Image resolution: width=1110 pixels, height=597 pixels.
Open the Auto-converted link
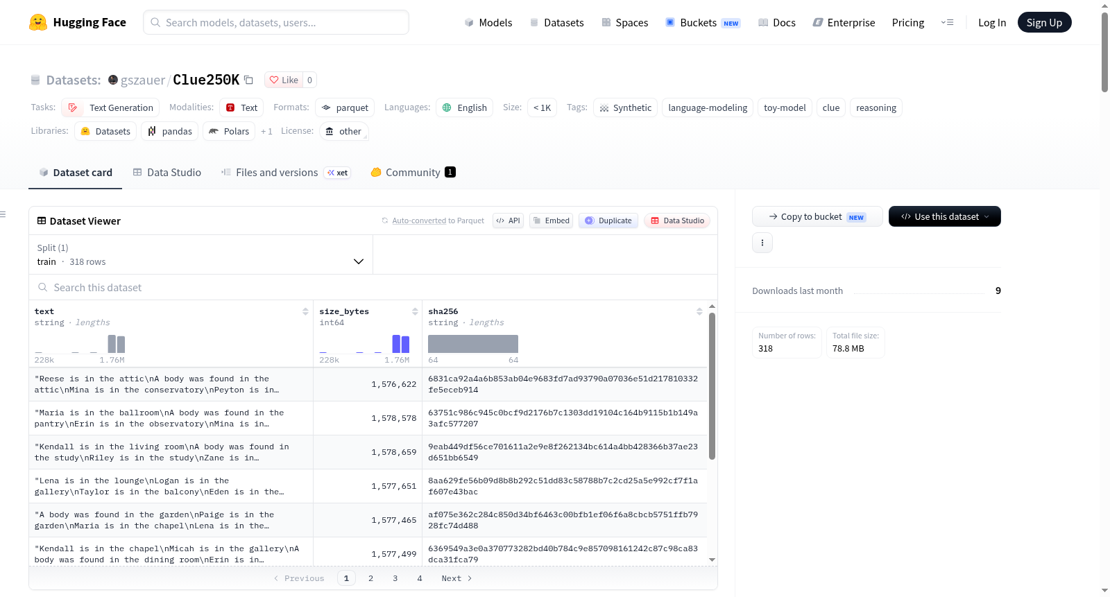point(419,220)
